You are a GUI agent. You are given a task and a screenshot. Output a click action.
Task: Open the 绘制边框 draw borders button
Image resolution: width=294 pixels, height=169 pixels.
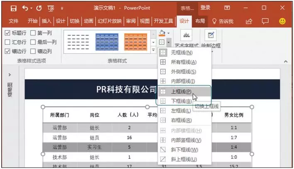point(211,39)
